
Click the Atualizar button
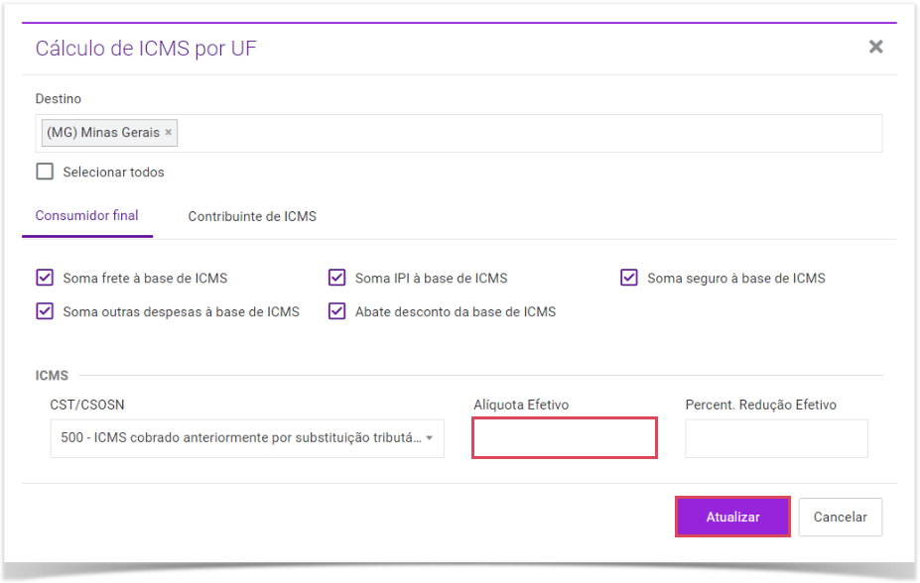coord(732,517)
